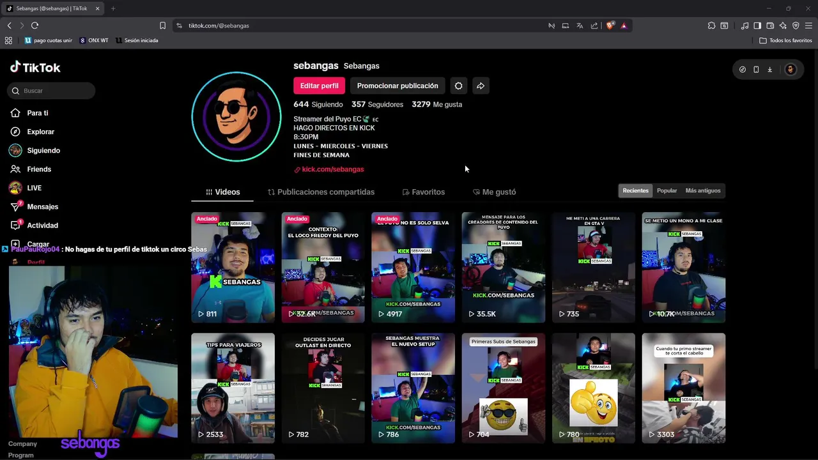Go back in browser history

point(9,26)
